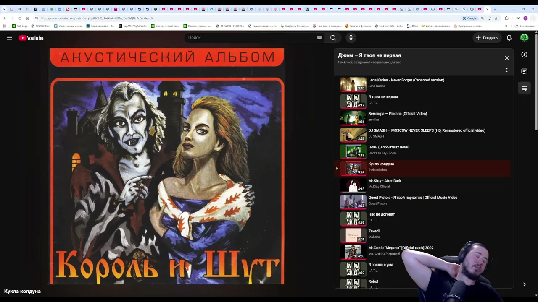Click the 'Джем – Я твоя не первая' playlist title
The height and width of the screenshot is (302, 538).
pyautogui.click(x=369, y=55)
